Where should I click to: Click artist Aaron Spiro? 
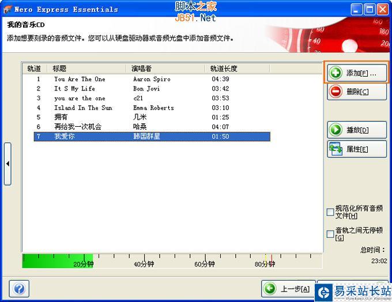click(x=152, y=79)
